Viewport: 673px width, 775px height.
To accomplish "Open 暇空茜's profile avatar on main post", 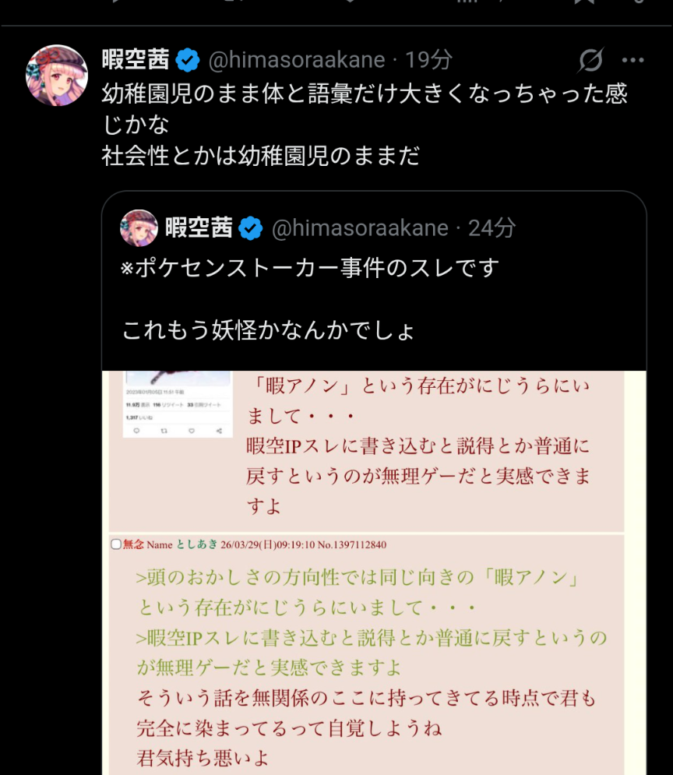I will pos(57,75).
